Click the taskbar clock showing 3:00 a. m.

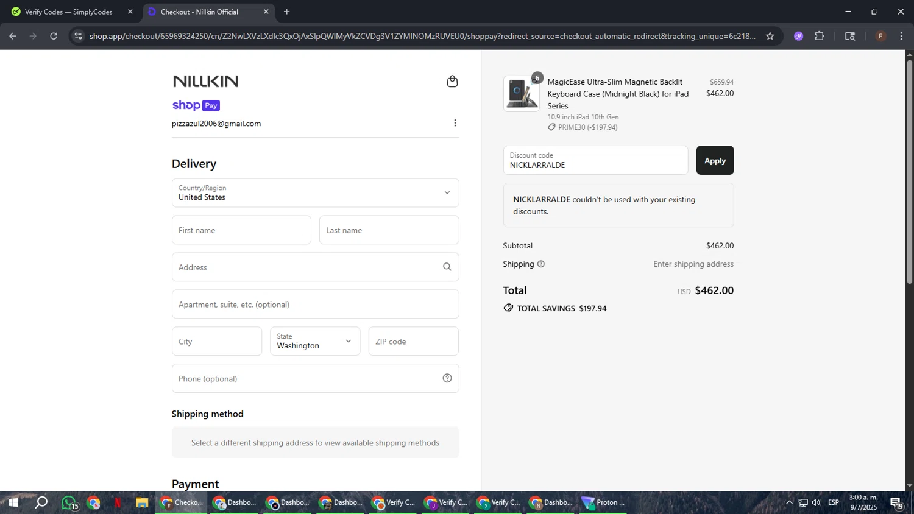[863, 502]
